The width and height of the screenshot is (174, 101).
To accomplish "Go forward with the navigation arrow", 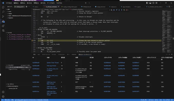I will [89, 3].
